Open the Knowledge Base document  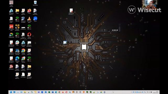coord(29,76)
